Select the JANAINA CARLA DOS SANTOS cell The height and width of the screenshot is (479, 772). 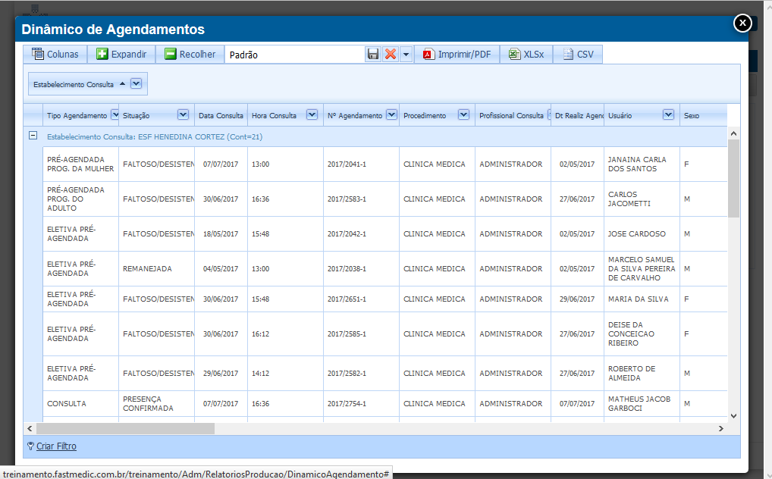tap(642, 164)
